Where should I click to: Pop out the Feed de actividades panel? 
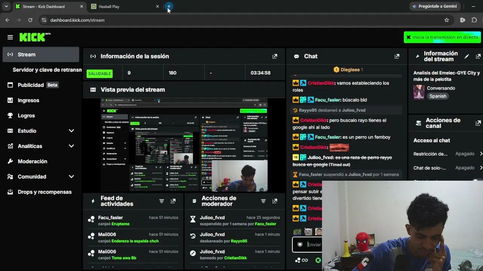point(173,201)
